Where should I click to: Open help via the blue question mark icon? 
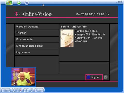27,3
